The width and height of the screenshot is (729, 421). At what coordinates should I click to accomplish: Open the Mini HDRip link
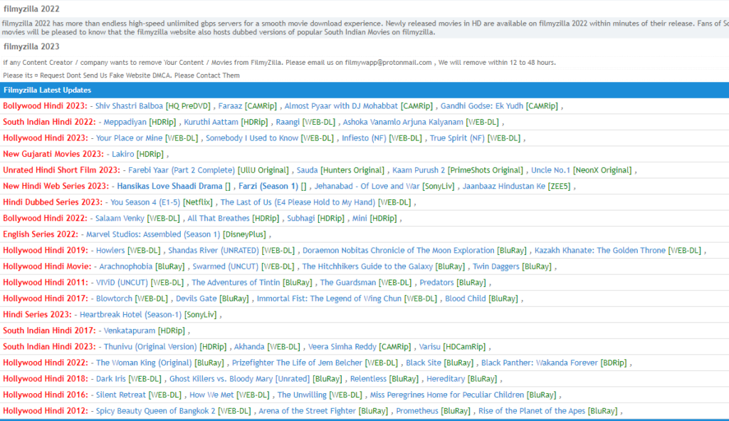coord(360,218)
